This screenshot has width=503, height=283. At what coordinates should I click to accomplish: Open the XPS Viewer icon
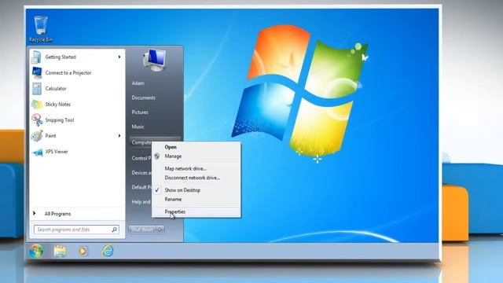pos(37,152)
